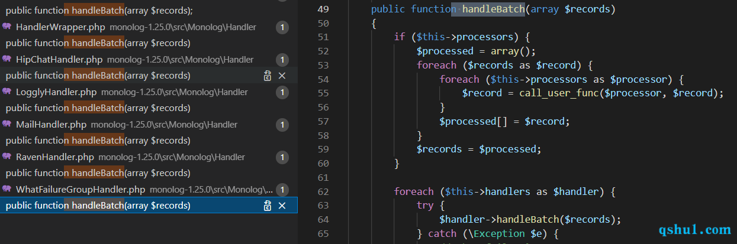Click the PHP icon beside HandlerWrapper.php
Screen dimensions: 737x244
point(7,27)
